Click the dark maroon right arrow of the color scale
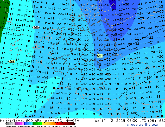The image size is (165, 127). click(75, 124)
